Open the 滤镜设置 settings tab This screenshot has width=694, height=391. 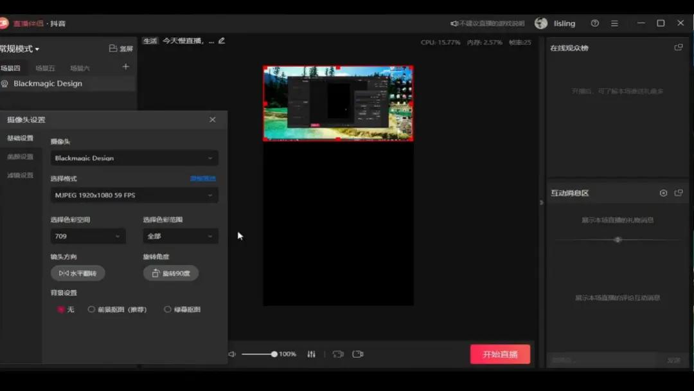point(21,175)
